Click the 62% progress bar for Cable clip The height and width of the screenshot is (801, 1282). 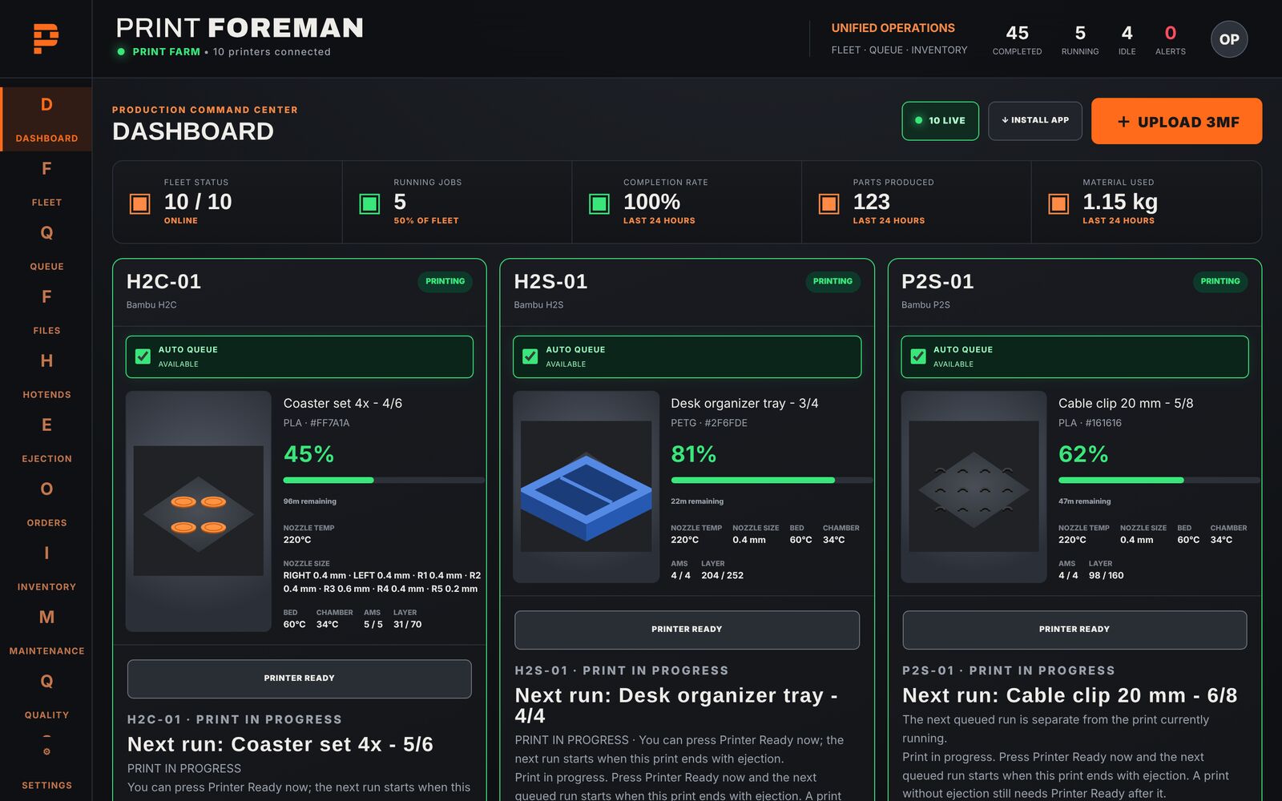point(1159,480)
